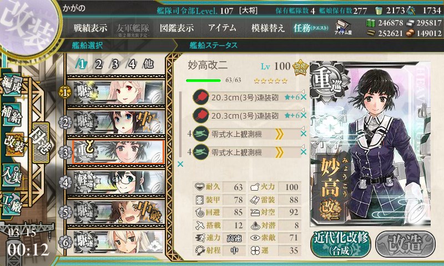Remove the first 20.3cm gun with its X
Screen dimensions: 444x266
[x=303, y=97]
